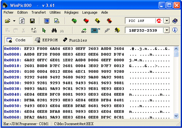This screenshot has height=128, width=182.
Task: Click the greyed paste clipboard icon
Action: (x=16, y=30)
